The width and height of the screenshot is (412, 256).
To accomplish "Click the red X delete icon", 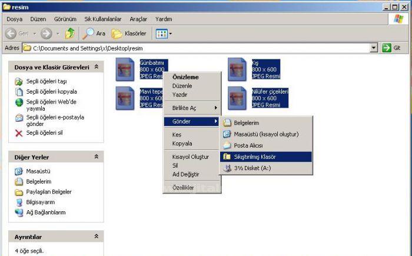I will coord(19,133).
